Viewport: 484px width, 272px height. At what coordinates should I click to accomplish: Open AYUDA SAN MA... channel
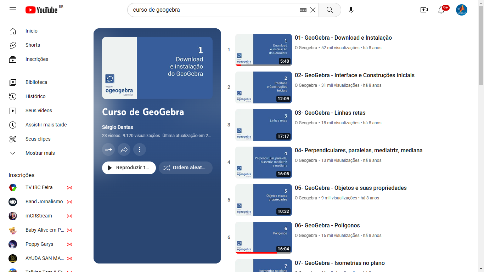(42, 258)
